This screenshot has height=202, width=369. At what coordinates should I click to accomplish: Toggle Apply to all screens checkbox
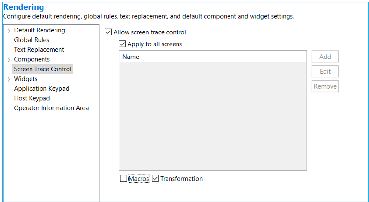[x=122, y=44]
